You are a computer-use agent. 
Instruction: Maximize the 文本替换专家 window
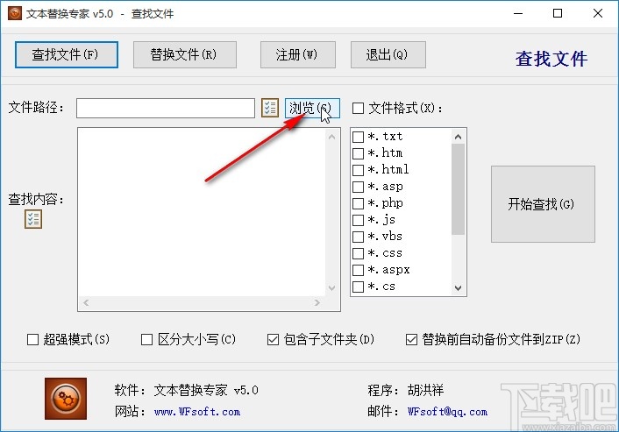[558, 13]
